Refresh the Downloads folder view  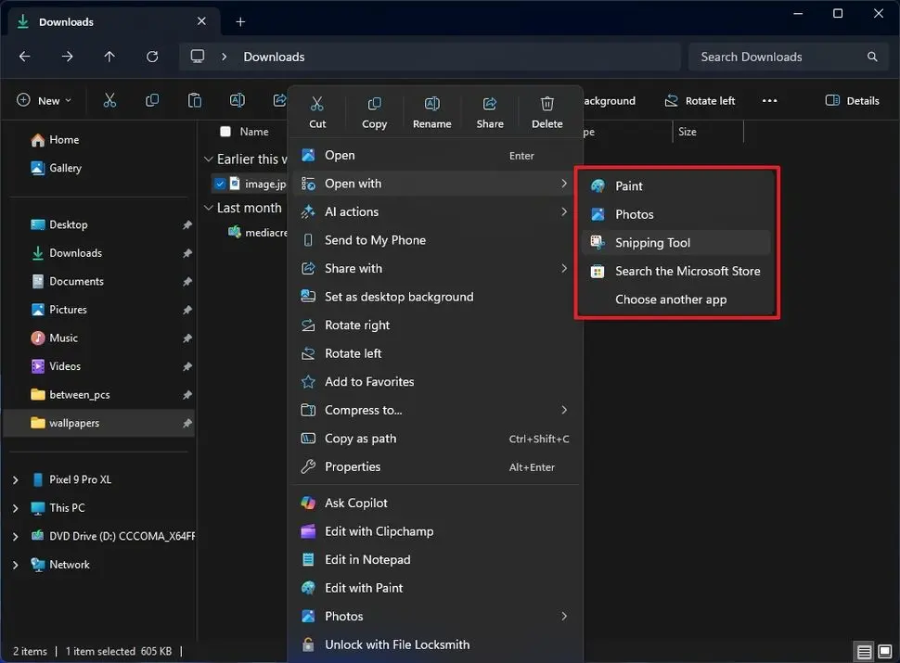point(152,57)
